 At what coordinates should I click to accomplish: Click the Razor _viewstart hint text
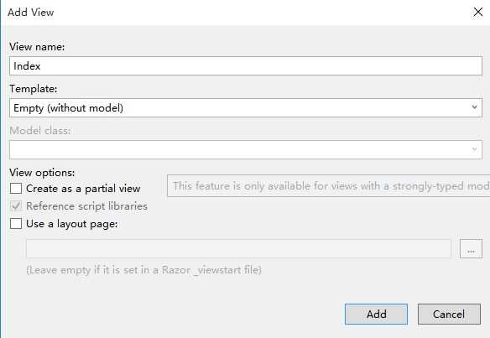coord(144,269)
